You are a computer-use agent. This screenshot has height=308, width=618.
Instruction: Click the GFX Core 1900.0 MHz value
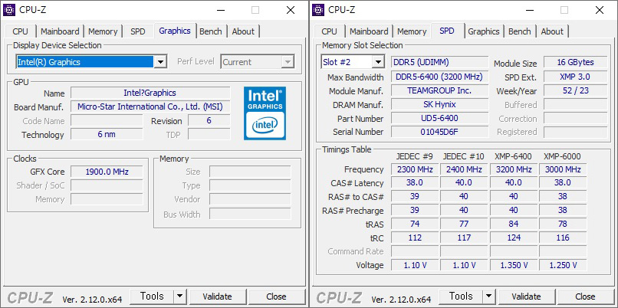pos(107,172)
